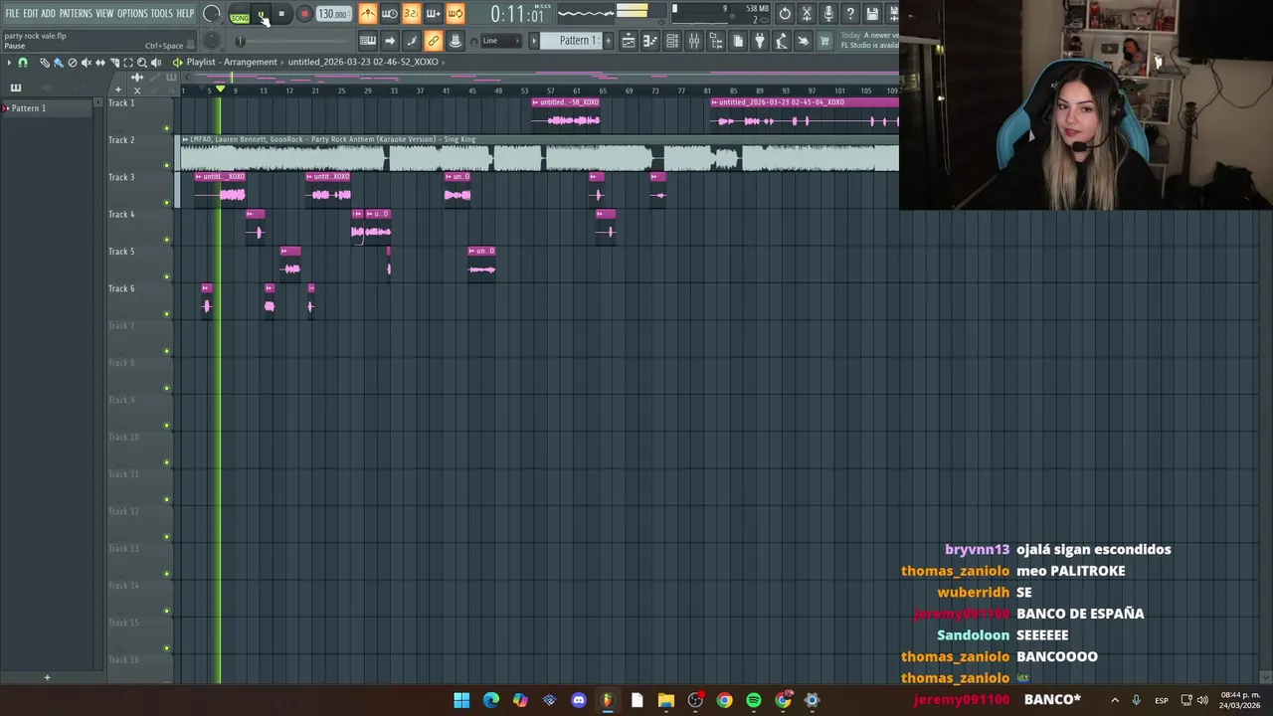Toggle link/multilink to controllers button
This screenshot has width=1273, height=716.
434,41
